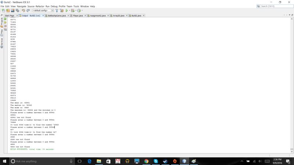
Task: Open the Window menu
Action: point(85,6)
